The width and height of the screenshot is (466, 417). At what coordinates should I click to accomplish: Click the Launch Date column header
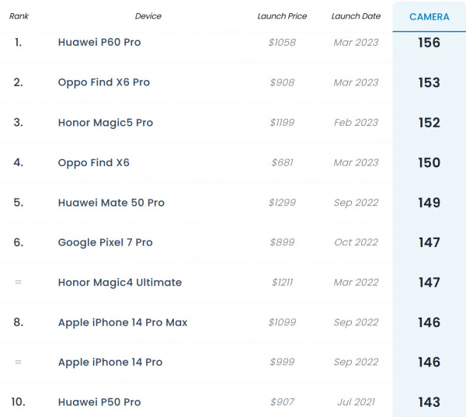click(355, 16)
